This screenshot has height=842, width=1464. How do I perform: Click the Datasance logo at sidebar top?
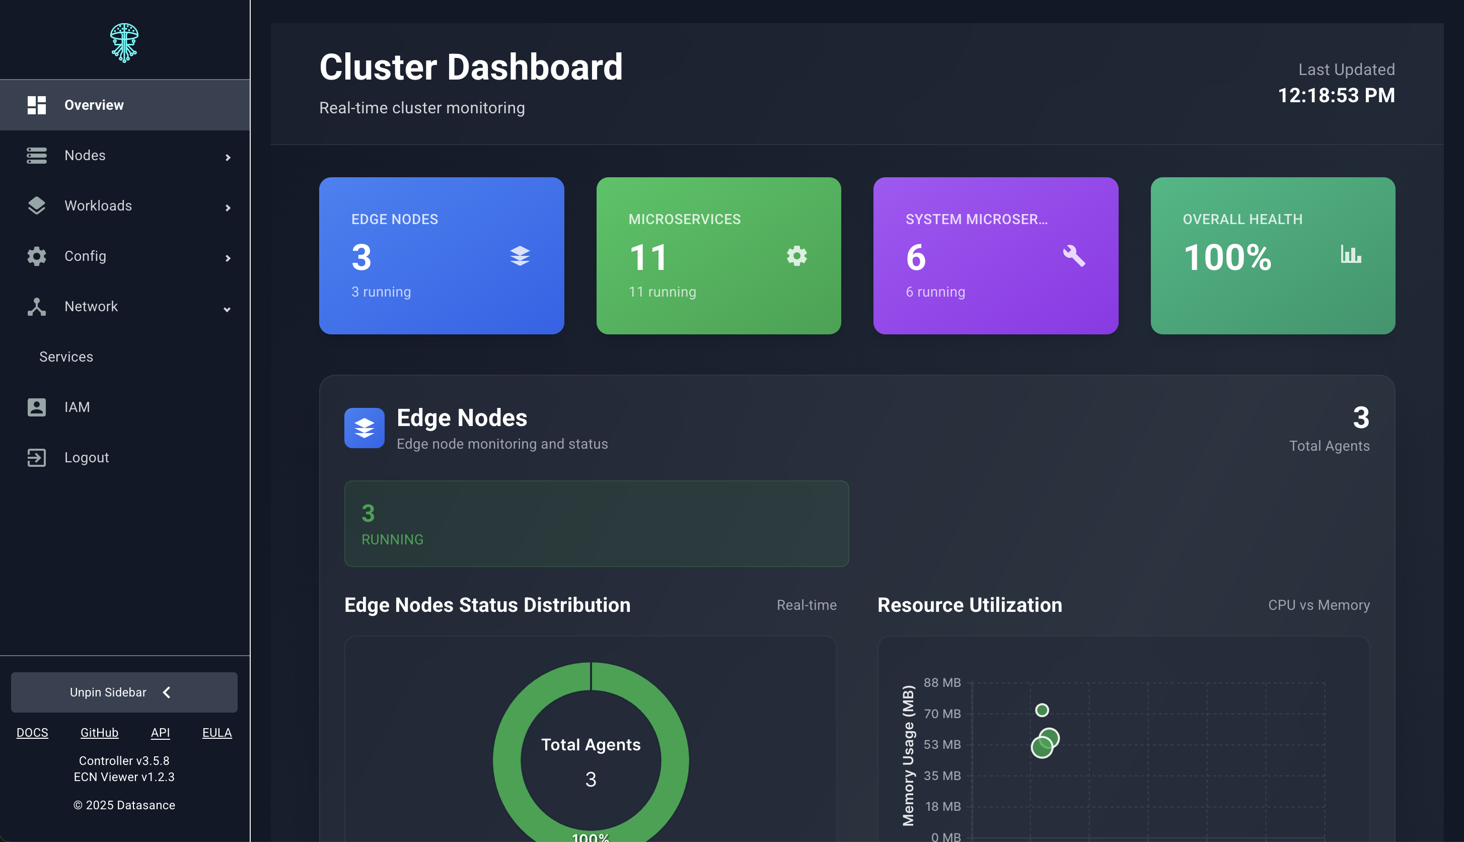[124, 42]
